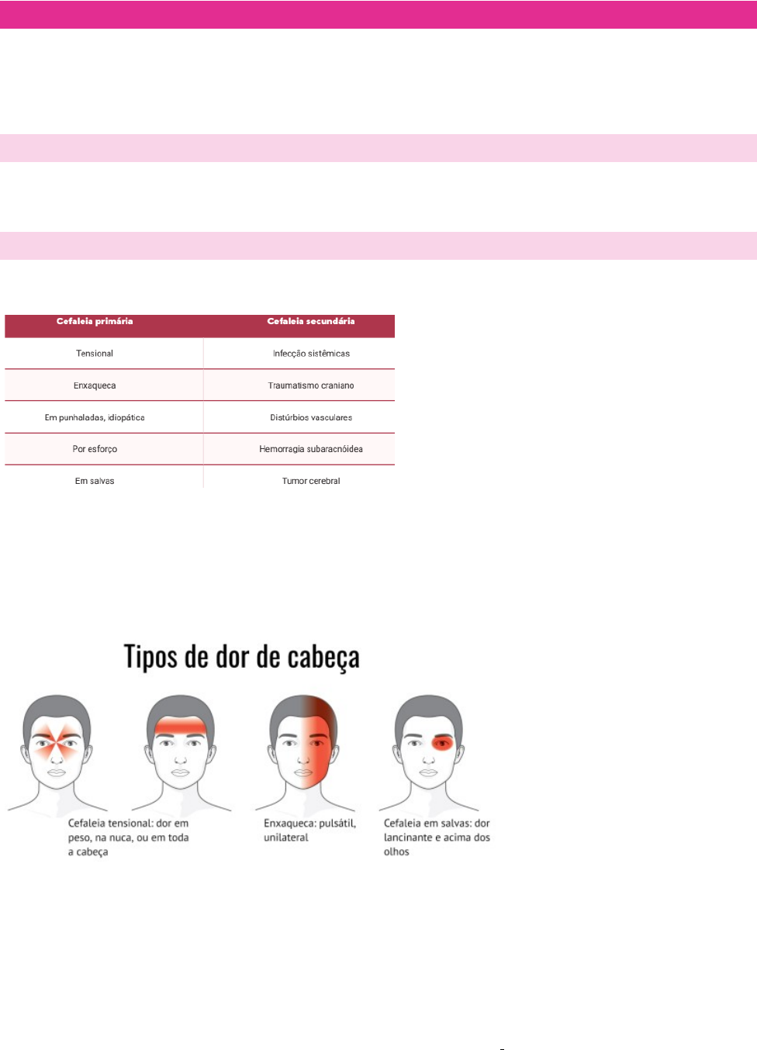Click the 'Cefaleia tensional' caption text
The height and width of the screenshot is (1050, 757).
[128, 838]
